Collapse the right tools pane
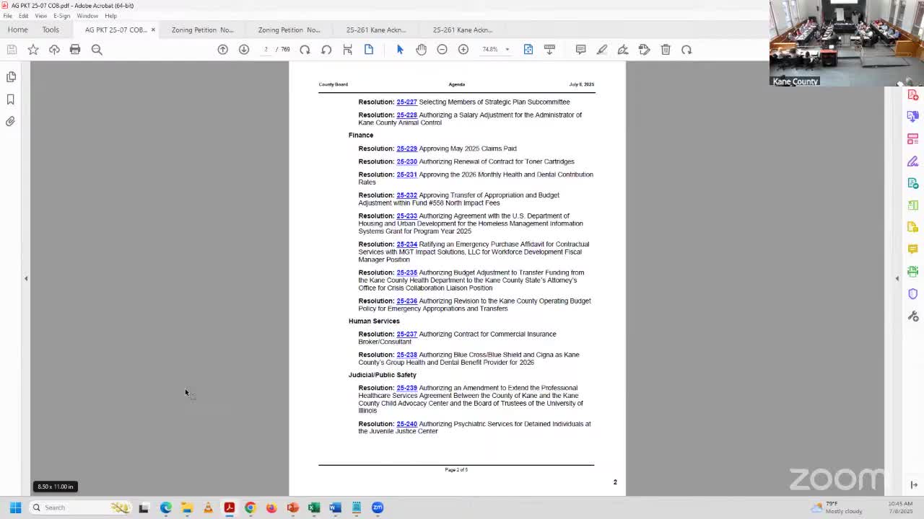Viewport: 924px width, 519px height. [897, 278]
